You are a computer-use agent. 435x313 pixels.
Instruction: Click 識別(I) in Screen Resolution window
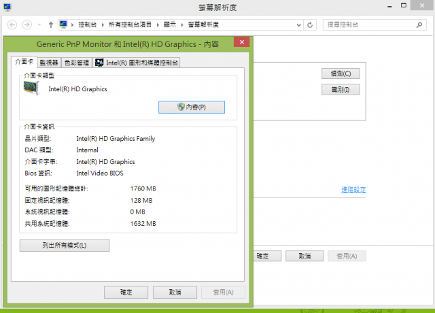click(x=341, y=90)
